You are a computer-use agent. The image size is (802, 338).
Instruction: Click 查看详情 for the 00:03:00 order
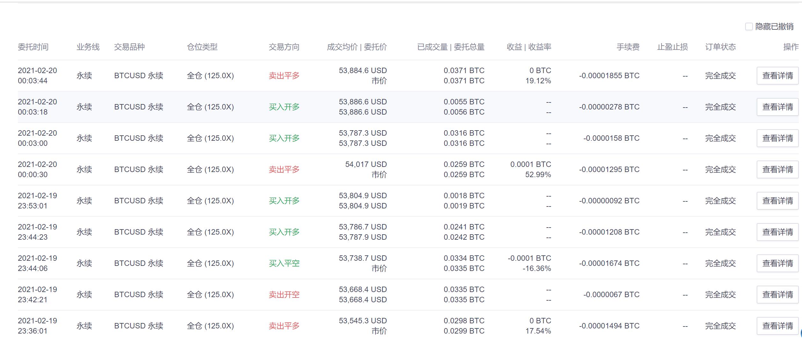tap(777, 138)
